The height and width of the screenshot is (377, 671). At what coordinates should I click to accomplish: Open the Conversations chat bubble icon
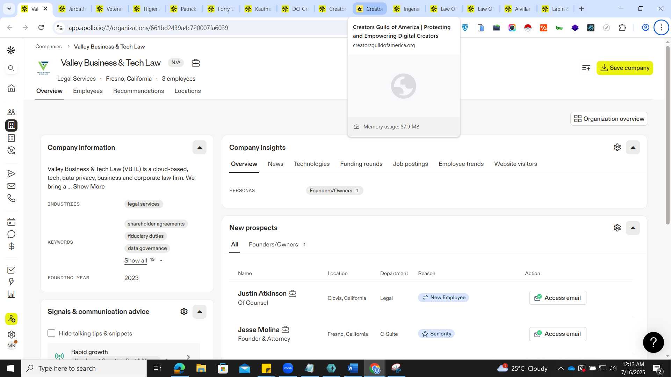point(11,234)
